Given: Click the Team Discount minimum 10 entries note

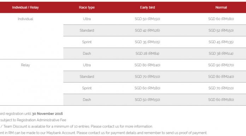Looking at the screenshot, I should pos(76,126).
